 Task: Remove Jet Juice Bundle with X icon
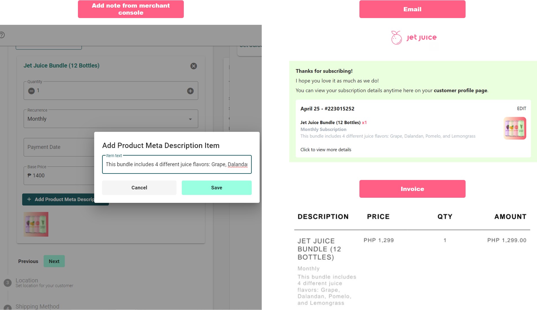click(x=193, y=66)
